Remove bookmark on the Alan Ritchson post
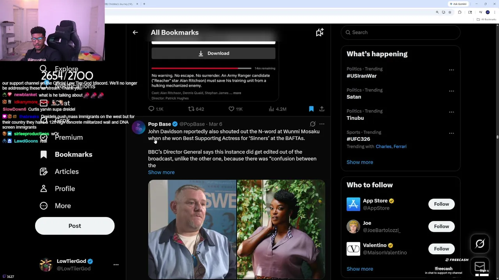This screenshot has height=280, width=499. click(311, 109)
